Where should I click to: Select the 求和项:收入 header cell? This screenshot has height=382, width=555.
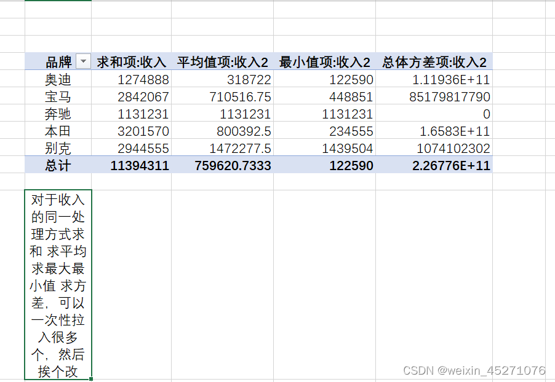coord(131,61)
